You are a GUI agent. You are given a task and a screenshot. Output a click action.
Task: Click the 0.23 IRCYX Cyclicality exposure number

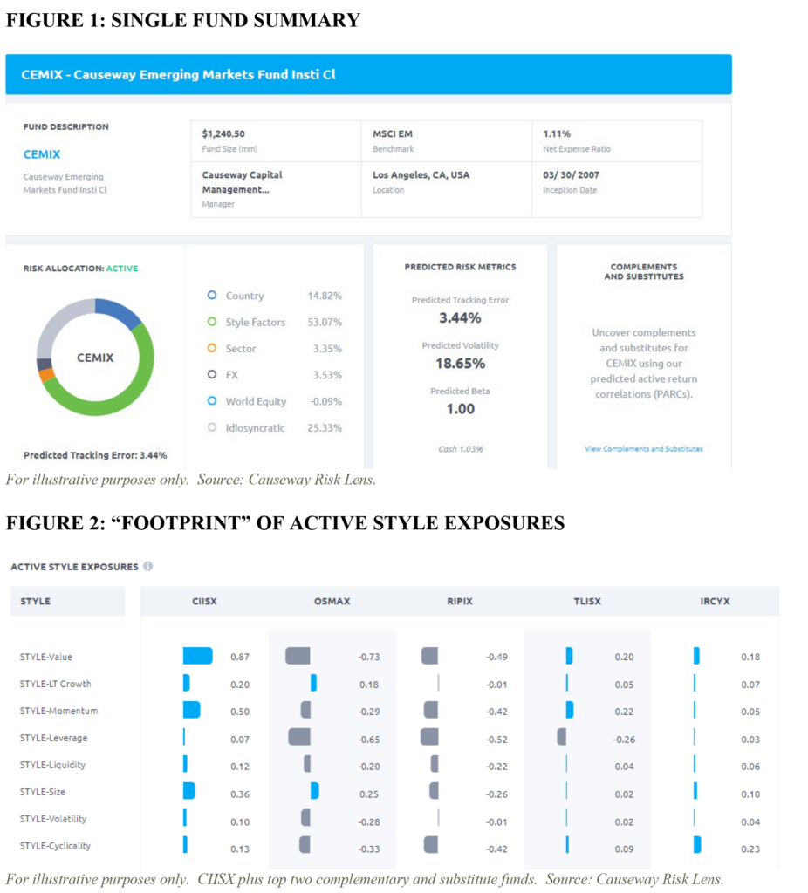pyautogui.click(x=750, y=849)
